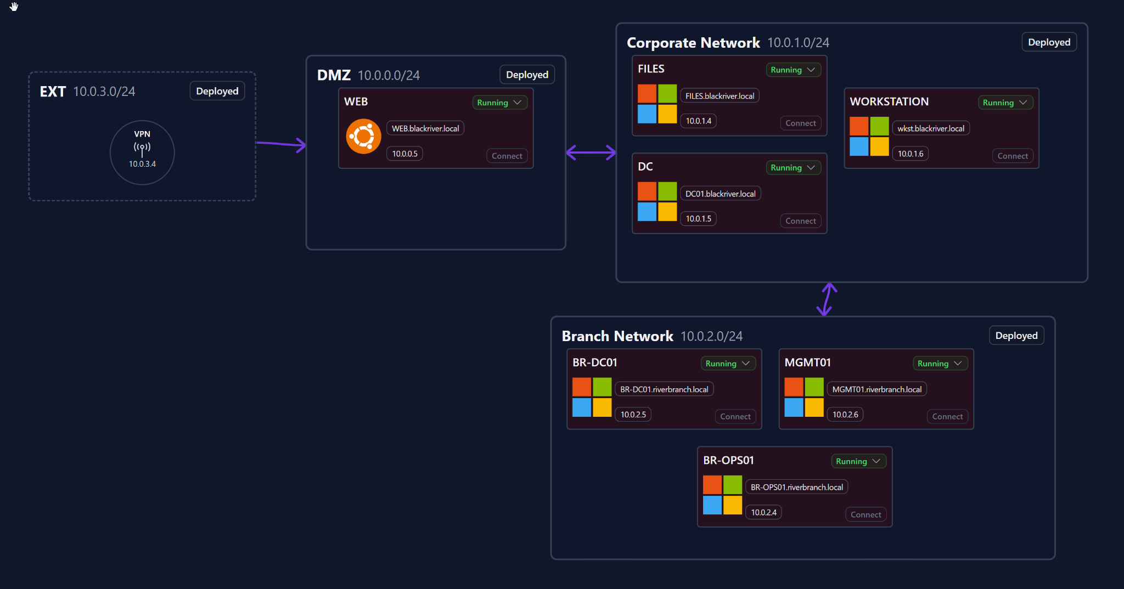Connect to the WORKSTATION machine
The image size is (1124, 589).
point(1013,156)
